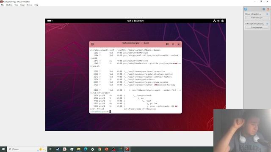Image resolution: width=271 pixels, height=152 pixels.
Task: Click the volume icon in GNOME top bar
Action: coord(218,21)
